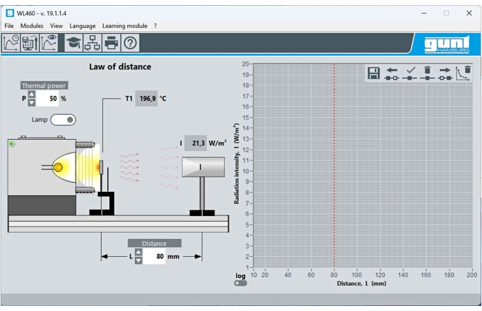Screen dimensions: 482x311
Task: Click the radiation sensor in diagram
Action: point(203,167)
